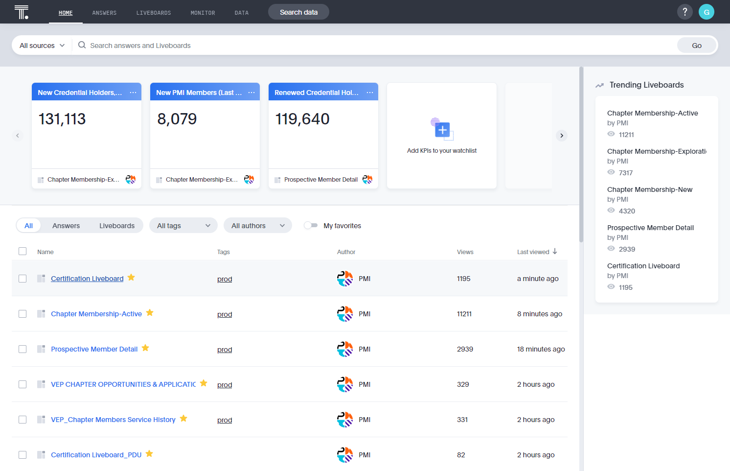
Task: Go to previous watchlist cards with left arrow
Action: [18, 136]
